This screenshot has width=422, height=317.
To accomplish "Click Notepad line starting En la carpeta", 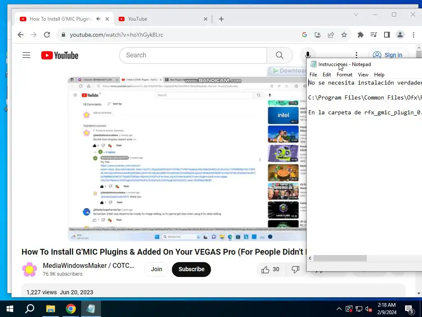I will pyautogui.click(x=365, y=112).
